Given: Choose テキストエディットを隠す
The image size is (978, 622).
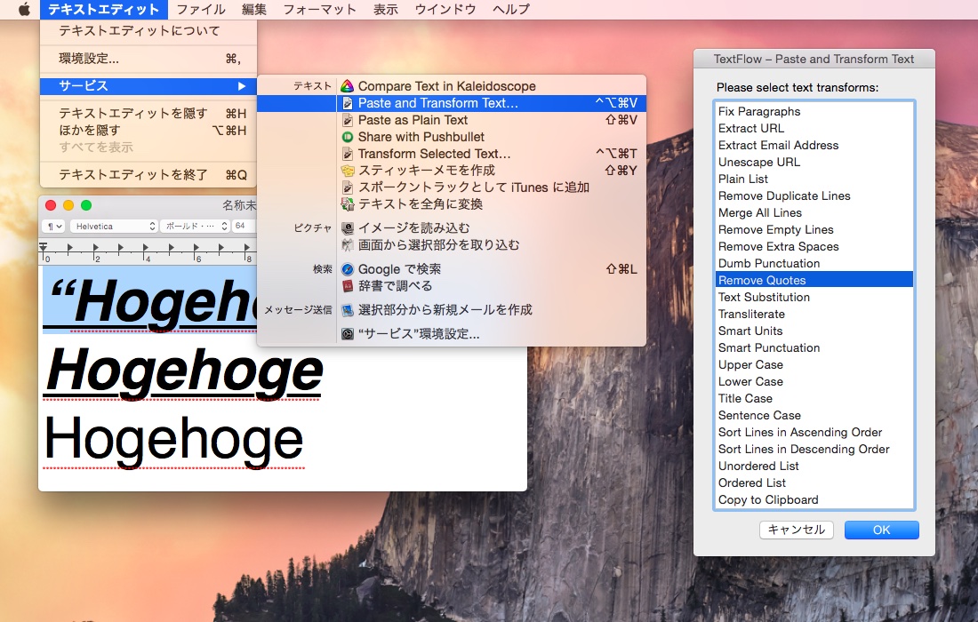Looking at the screenshot, I should pos(148,114).
